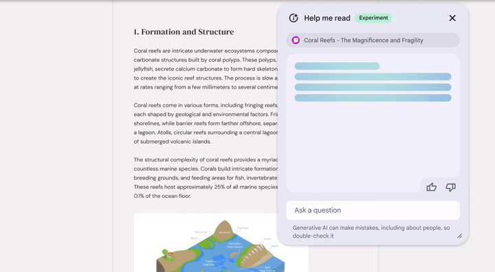
Task: Click the loading summary placeholder bars
Action: pos(373,82)
